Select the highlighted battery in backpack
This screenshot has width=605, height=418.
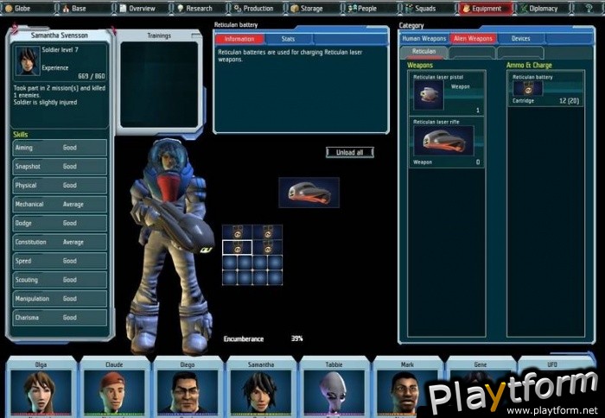(x=238, y=248)
